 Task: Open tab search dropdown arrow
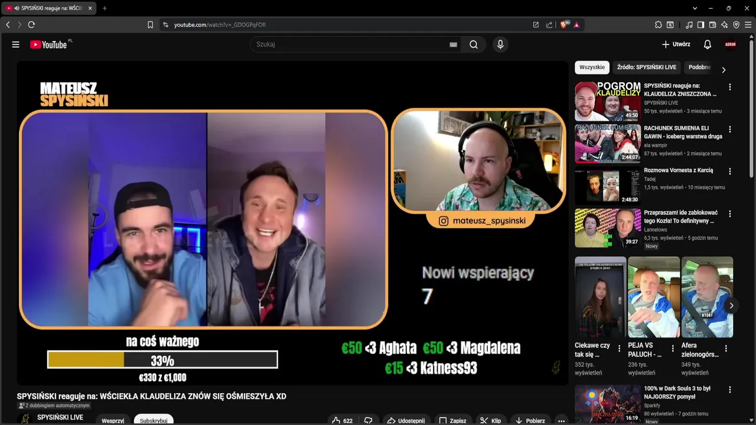point(695,8)
